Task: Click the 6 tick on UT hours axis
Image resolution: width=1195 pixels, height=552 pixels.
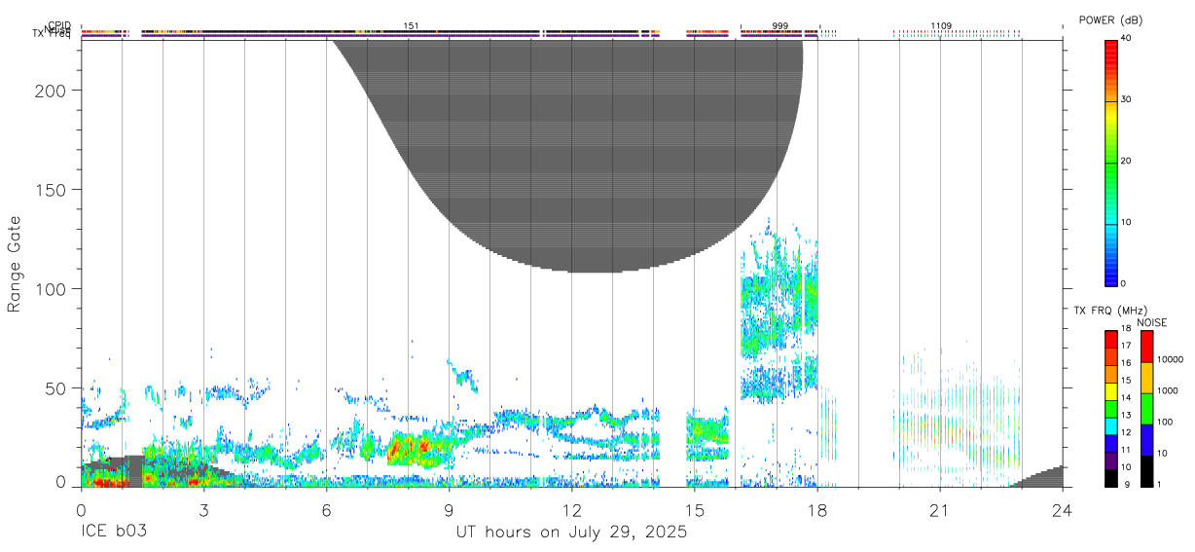Action: (326, 510)
